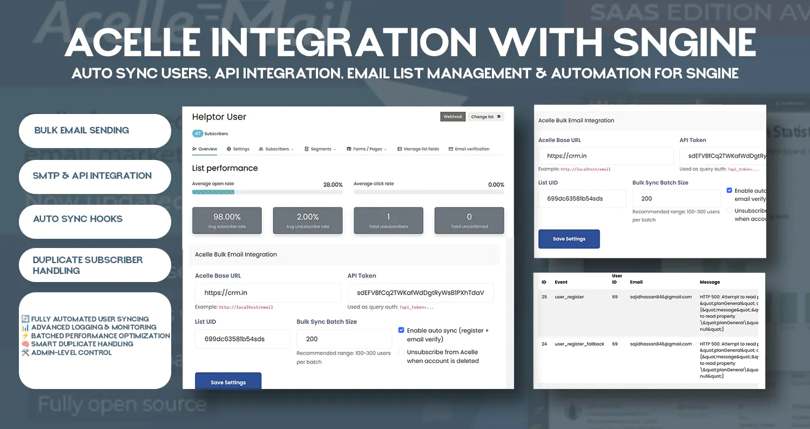Click API Token field in center panel
The width and height of the screenshot is (810, 429).
[420, 293]
